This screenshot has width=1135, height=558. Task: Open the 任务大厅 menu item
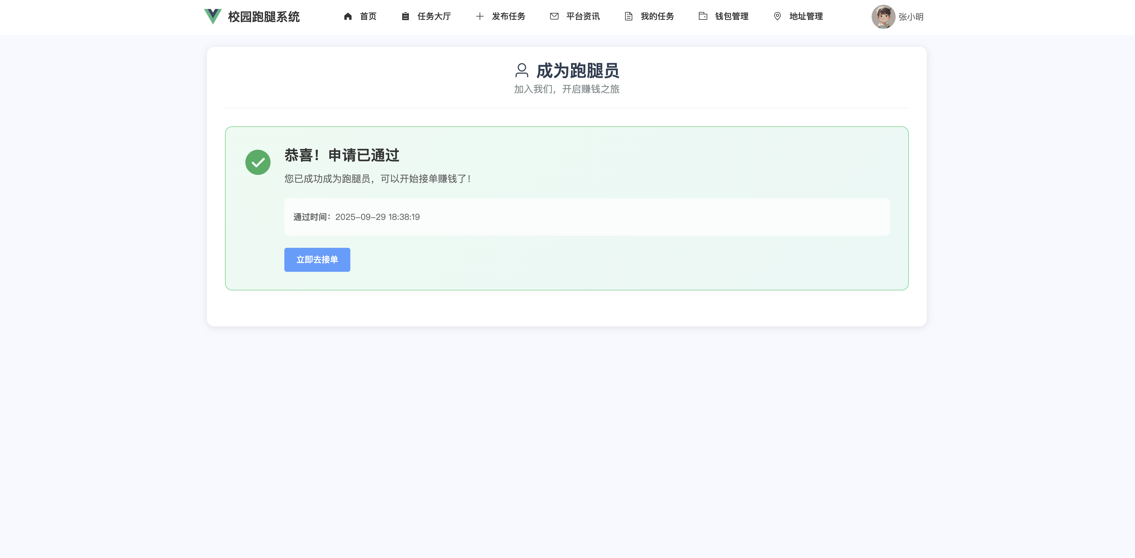(433, 16)
